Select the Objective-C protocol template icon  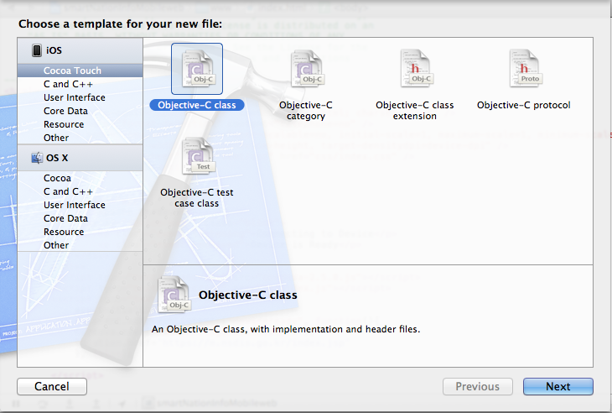pos(524,69)
